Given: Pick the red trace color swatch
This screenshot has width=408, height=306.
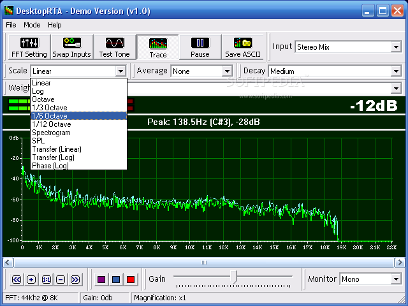Looking at the screenshot, I should [x=131, y=280].
